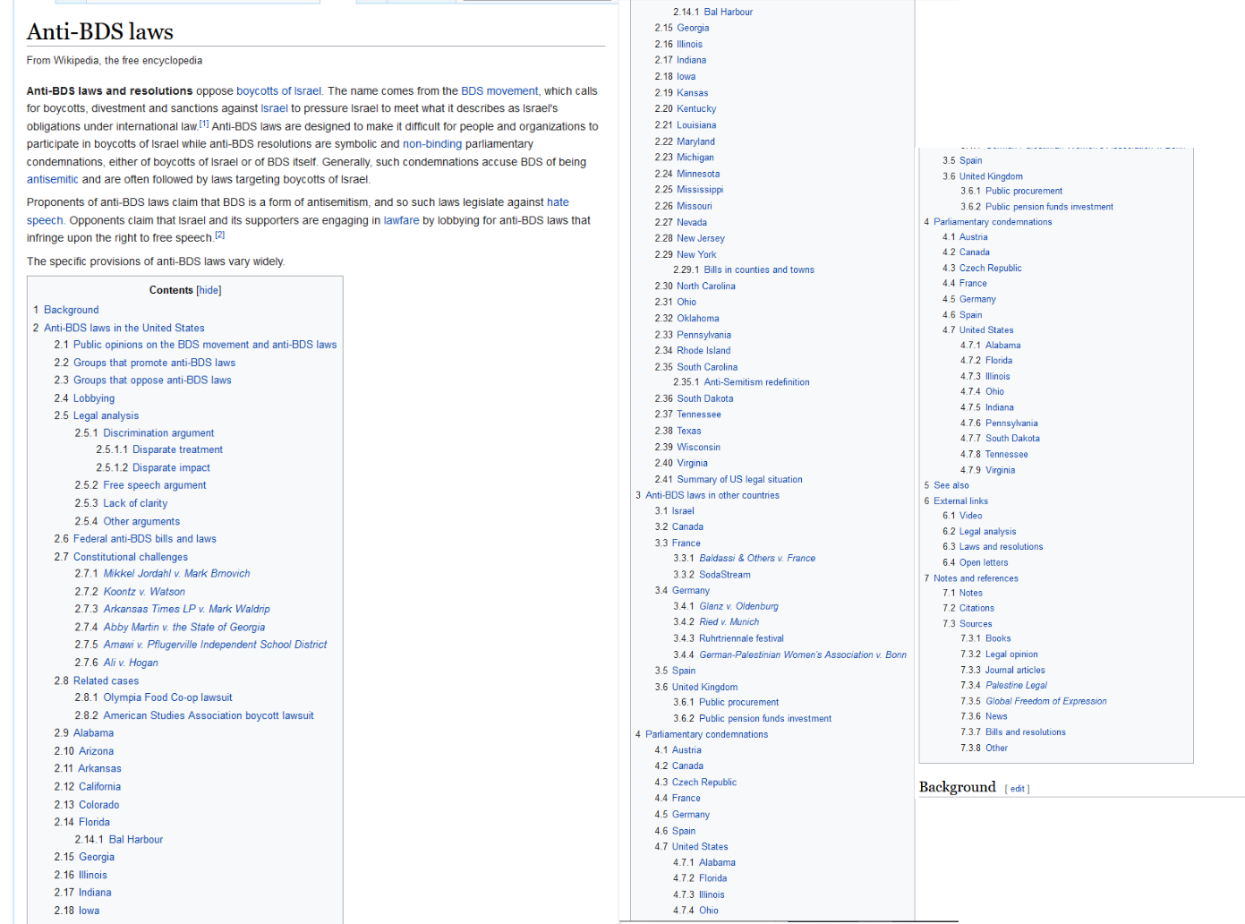Jump to '2.34 Rhode Island' section

[693, 351]
